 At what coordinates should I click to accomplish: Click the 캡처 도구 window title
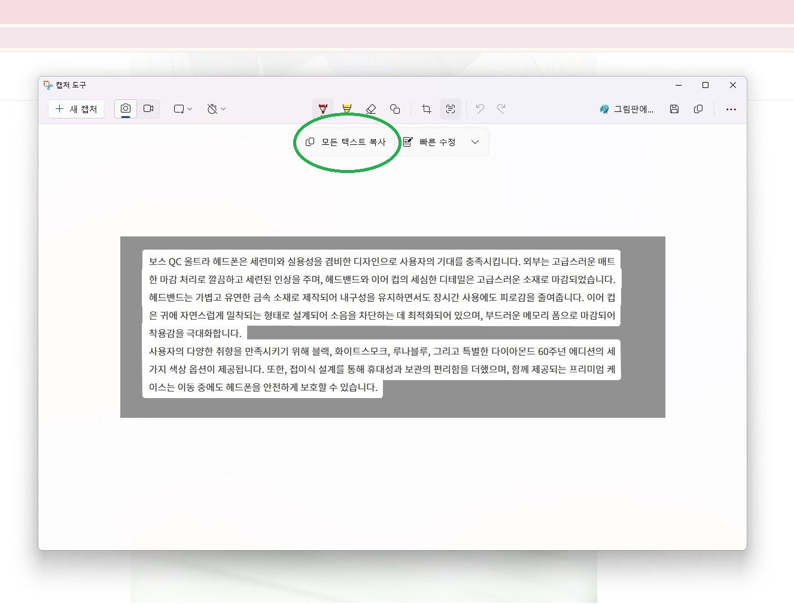click(71, 85)
